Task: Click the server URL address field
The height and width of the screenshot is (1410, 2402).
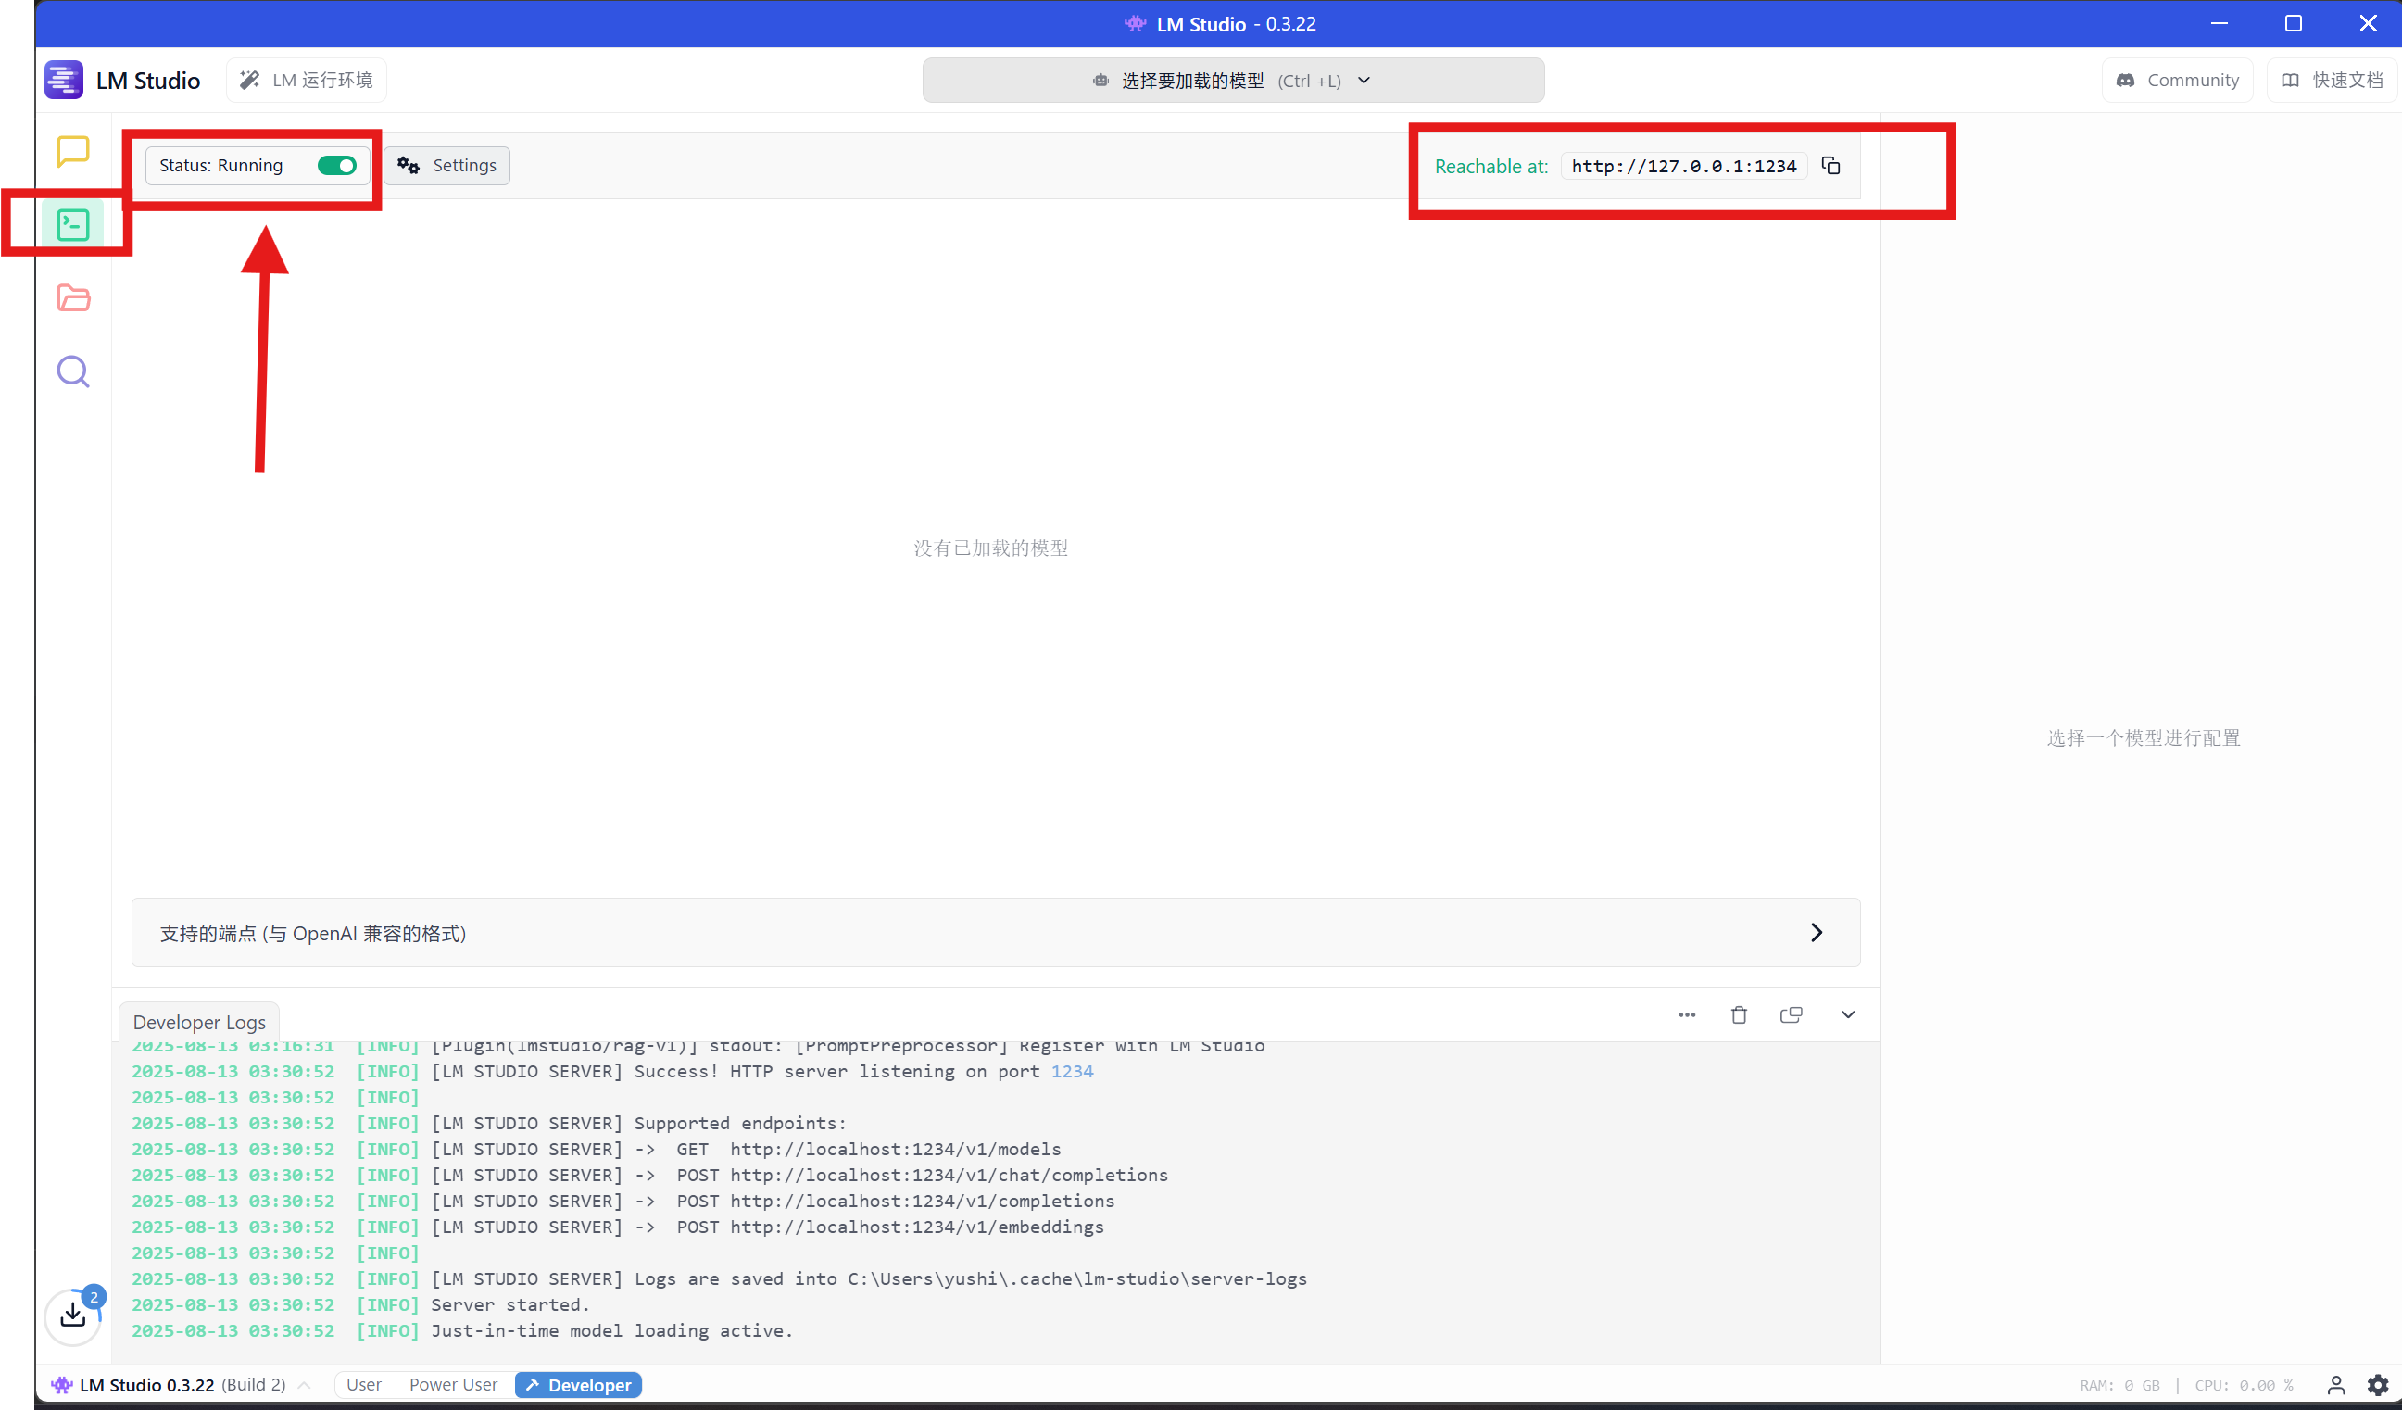Action: click(x=1683, y=166)
